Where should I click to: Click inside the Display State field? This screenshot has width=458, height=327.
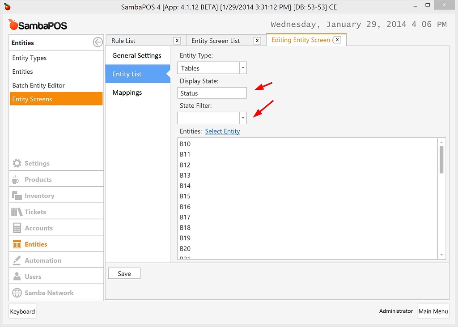(x=212, y=93)
